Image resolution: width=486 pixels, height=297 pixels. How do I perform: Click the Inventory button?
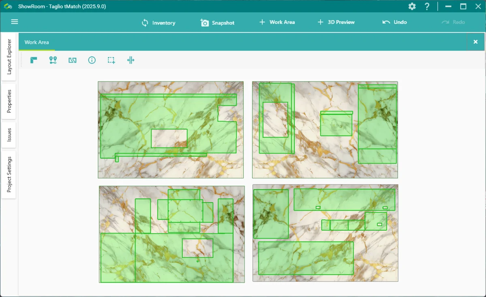click(158, 23)
